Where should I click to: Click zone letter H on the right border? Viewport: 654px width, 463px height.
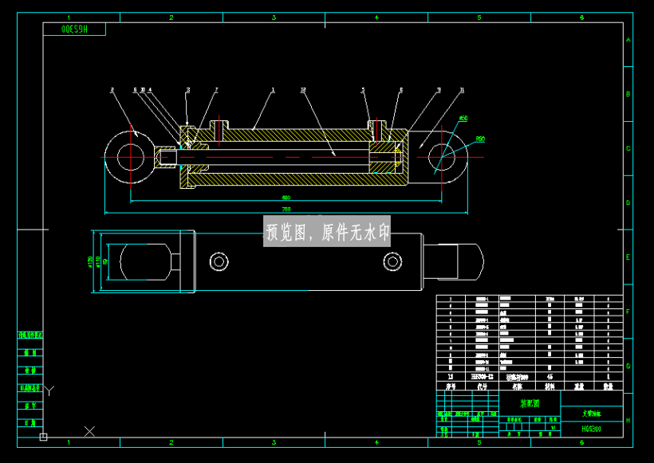[x=628, y=421]
